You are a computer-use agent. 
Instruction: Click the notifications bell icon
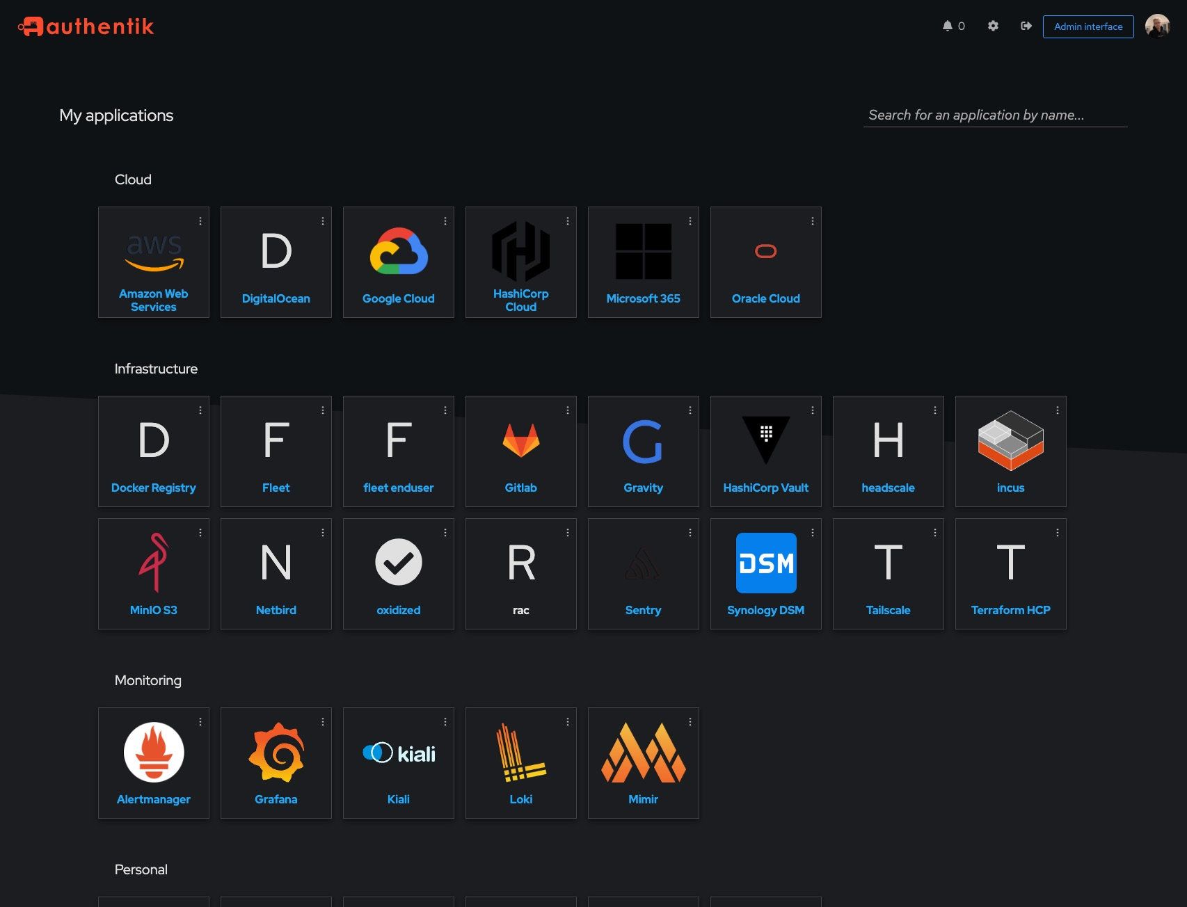[948, 26]
